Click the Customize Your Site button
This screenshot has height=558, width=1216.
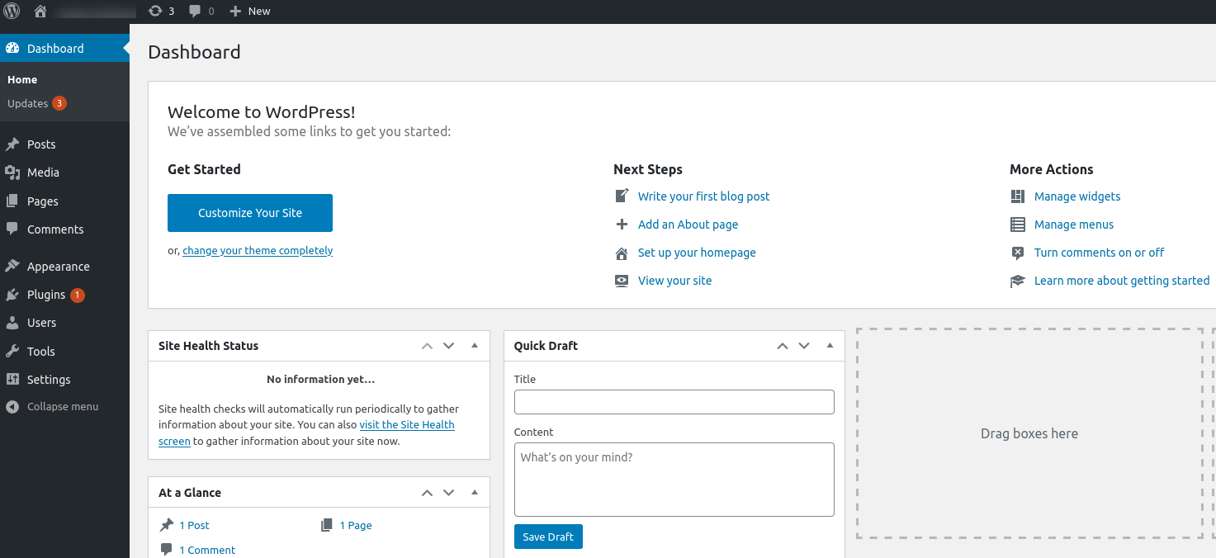250,213
